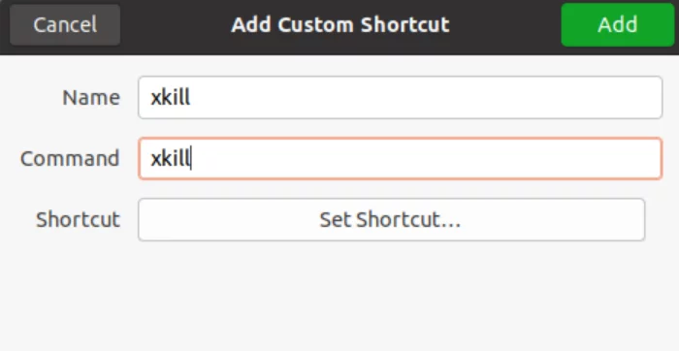Click the Add Custom Shortcut title
Viewport: 679px width, 351px height.
pyautogui.click(x=340, y=24)
